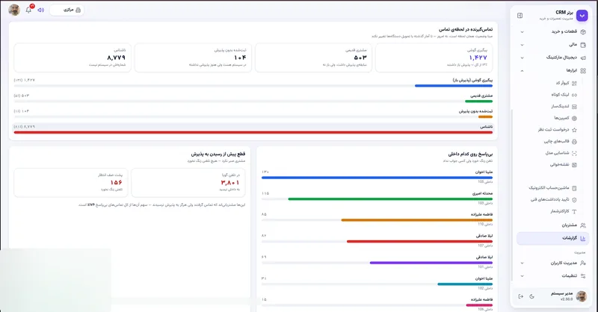Expand تنظیمات chevron
The image size is (598, 312).
pos(522,276)
